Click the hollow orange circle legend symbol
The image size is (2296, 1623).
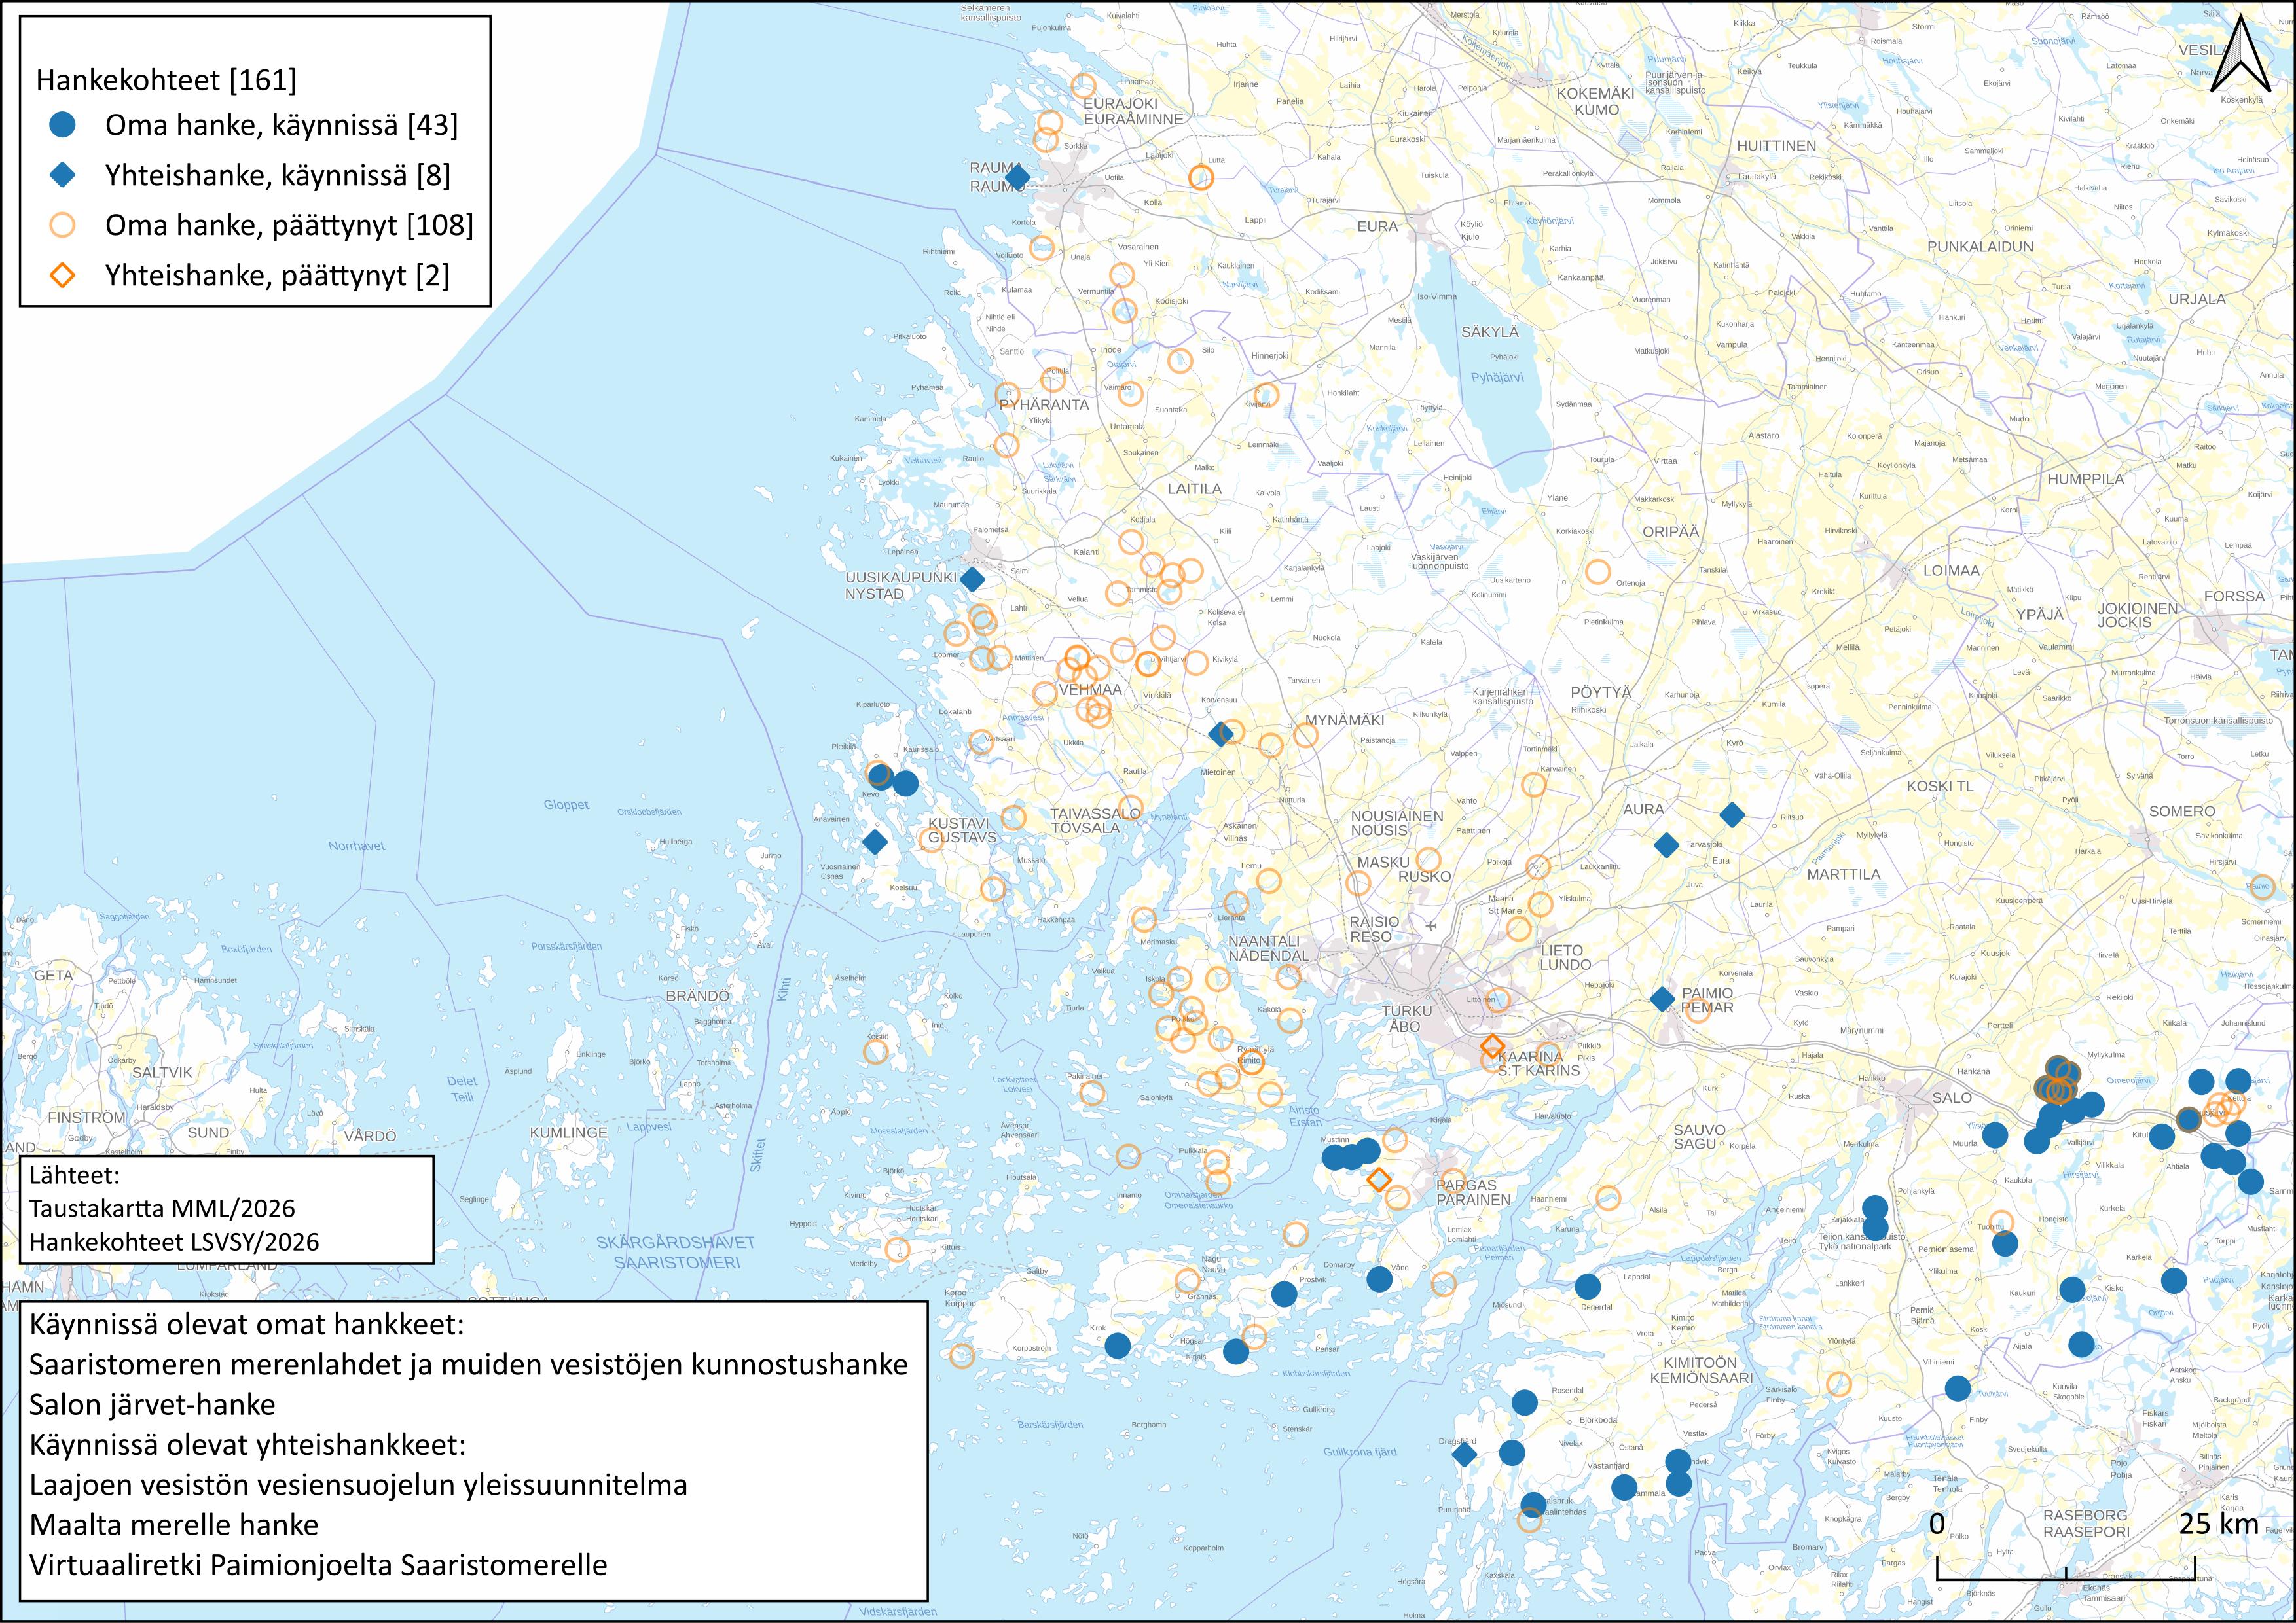click(x=62, y=225)
